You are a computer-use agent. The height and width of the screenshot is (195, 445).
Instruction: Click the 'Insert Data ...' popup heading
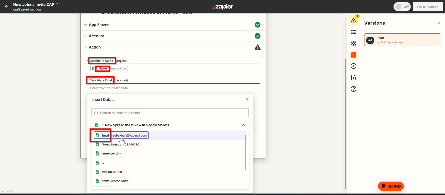tap(103, 100)
